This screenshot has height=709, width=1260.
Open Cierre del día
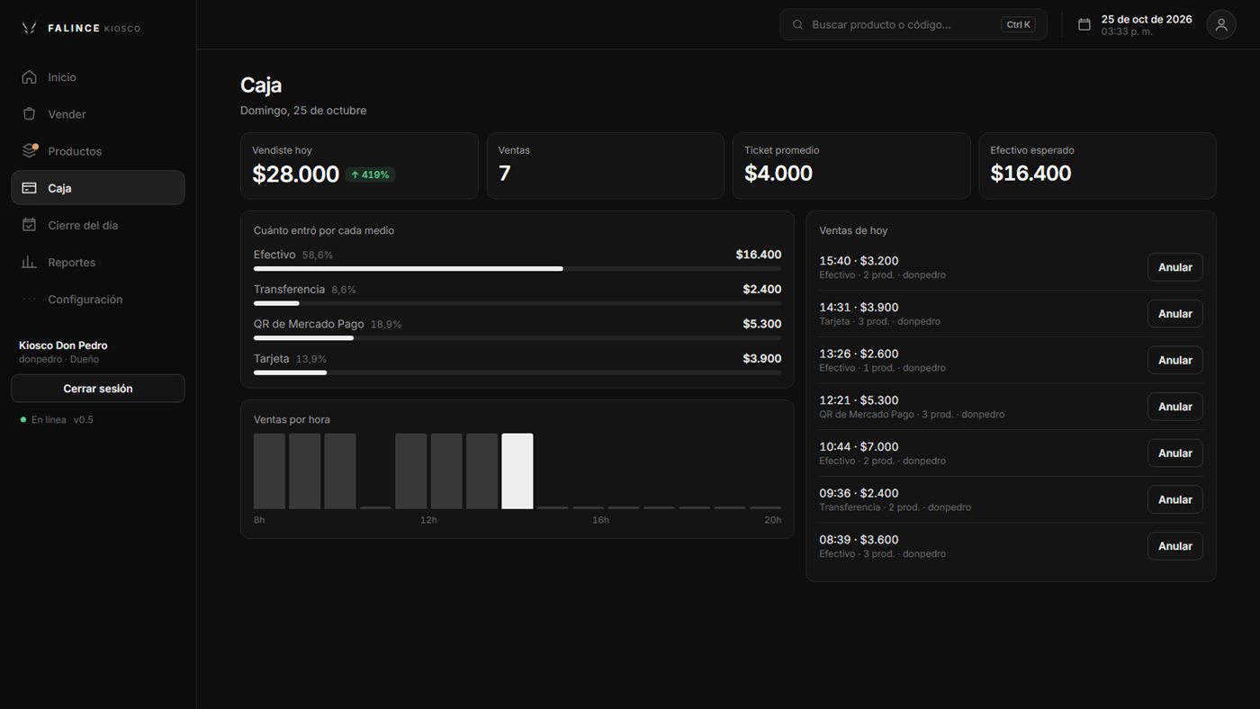click(98, 225)
